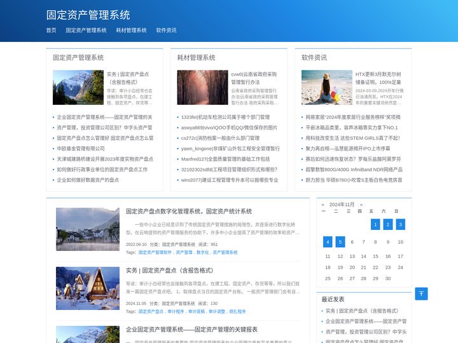Open 首页 in navigation menu
Screen dimensions: 458x343
pos(51,30)
